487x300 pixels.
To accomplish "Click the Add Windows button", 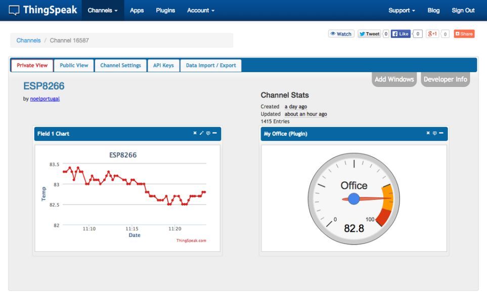I will tap(394, 79).
